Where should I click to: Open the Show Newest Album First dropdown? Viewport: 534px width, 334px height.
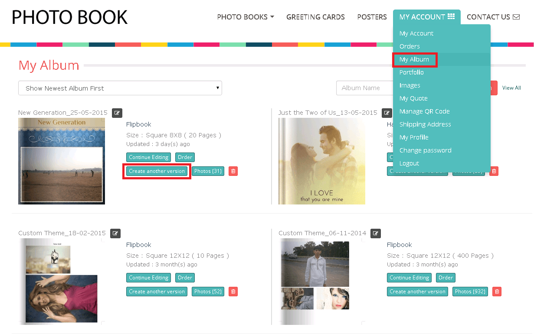coord(120,88)
